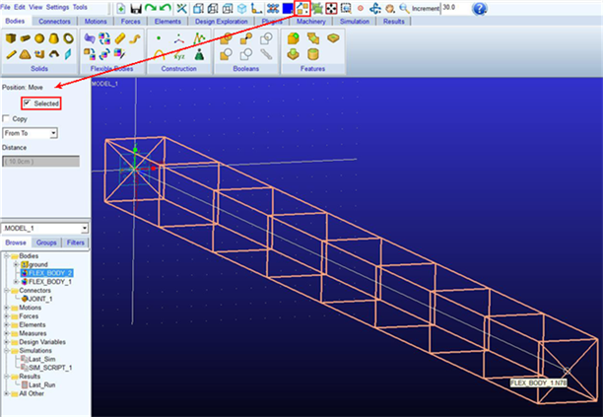Open the blue help question mark
This screenshot has height=417, width=603.
pos(479,9)
